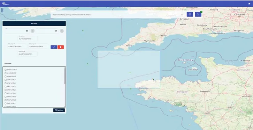Toggle the VPSP LEVEL0 checkbox
This screenshot has width=253, height=130.
coord(6,83)
